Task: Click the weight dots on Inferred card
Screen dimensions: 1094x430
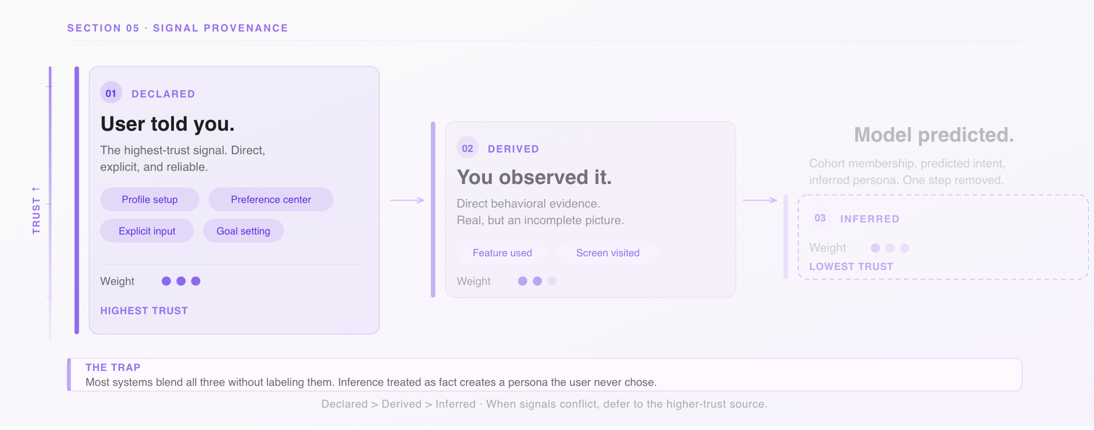Action: coord(890,248)
